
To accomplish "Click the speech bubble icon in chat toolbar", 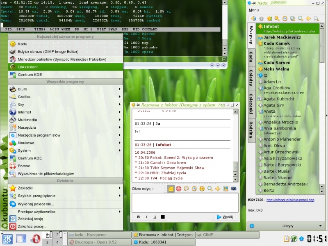I will click(187, 189).
